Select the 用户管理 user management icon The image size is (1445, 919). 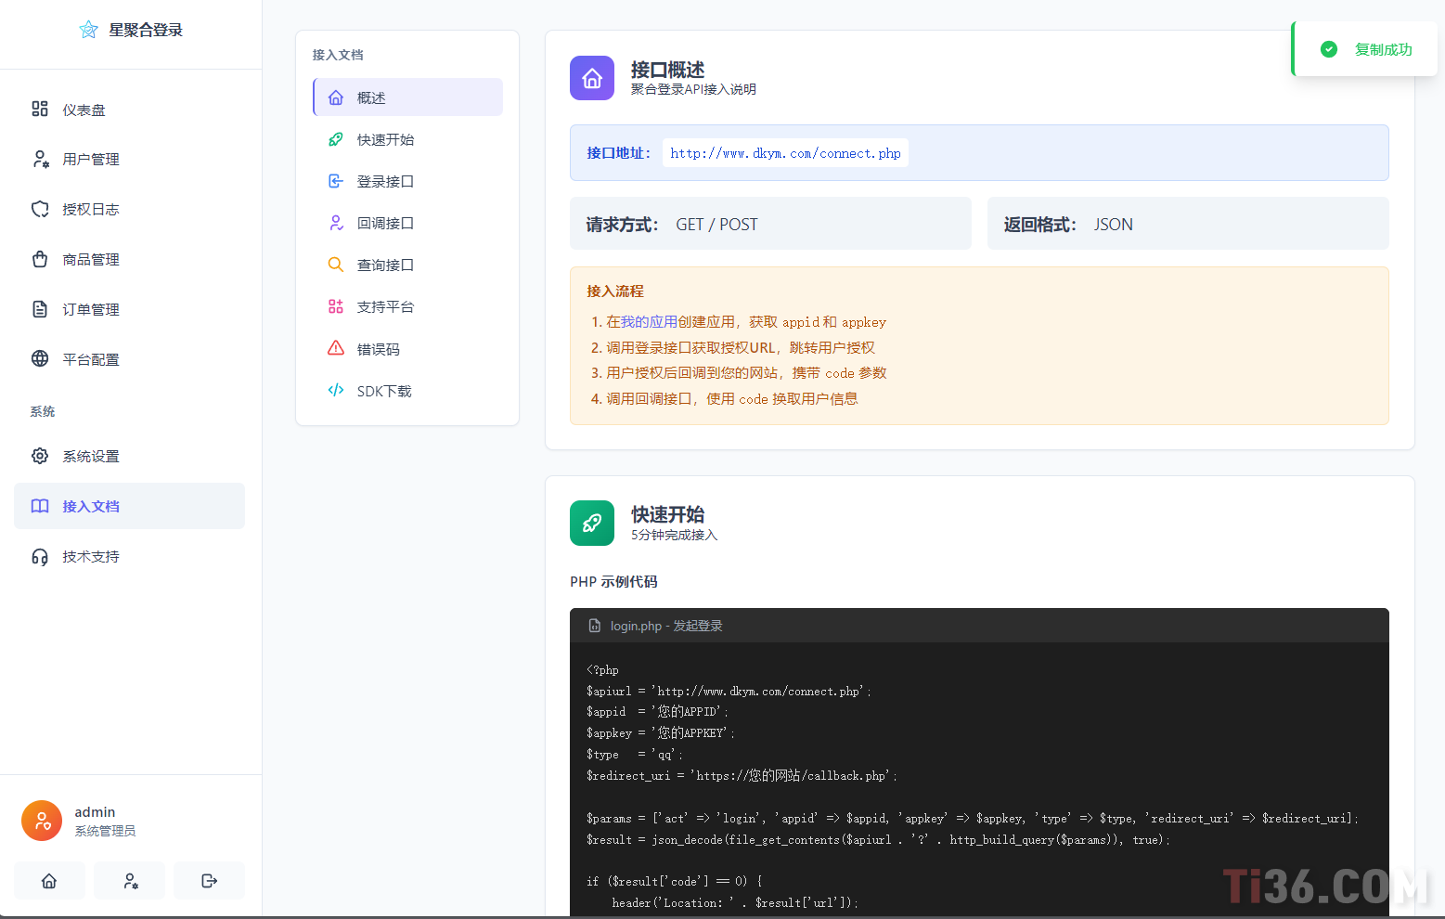pos(41,159)
